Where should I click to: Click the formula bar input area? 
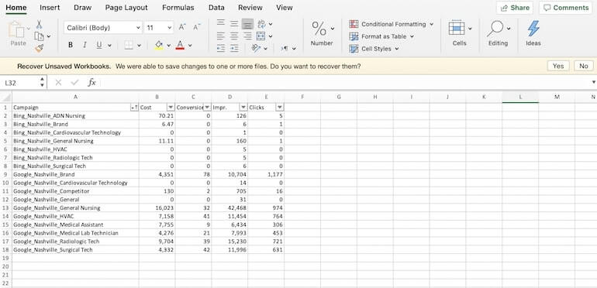[x=344, y=82]
